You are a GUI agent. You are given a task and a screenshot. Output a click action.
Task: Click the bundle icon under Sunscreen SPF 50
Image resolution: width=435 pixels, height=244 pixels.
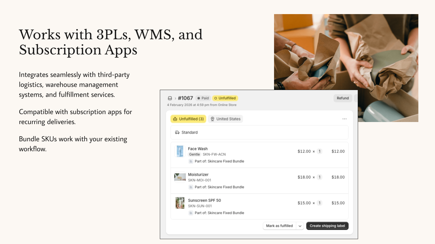pos(191,213)
